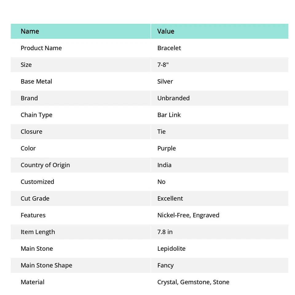Viewport: 295px width, 295px height.
Task: Select the Nickel-Free, Engraved features value
Action: point(188,215)
